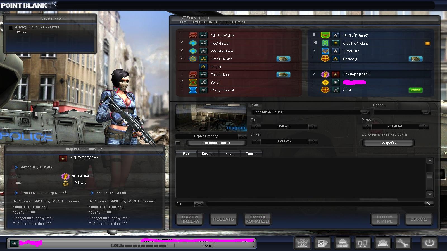Expand the Взрыв в городе map dropdown
This screenshot has width=447, height=251.
point(242,136)
